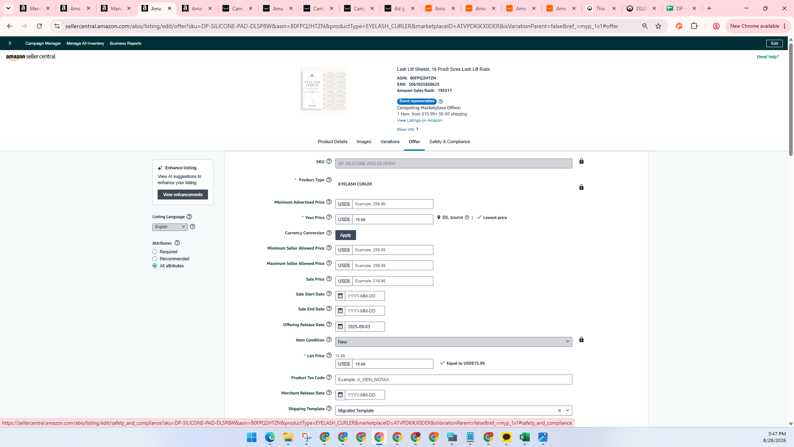Open the Amazon Seller Central logo

coord(31,57)
